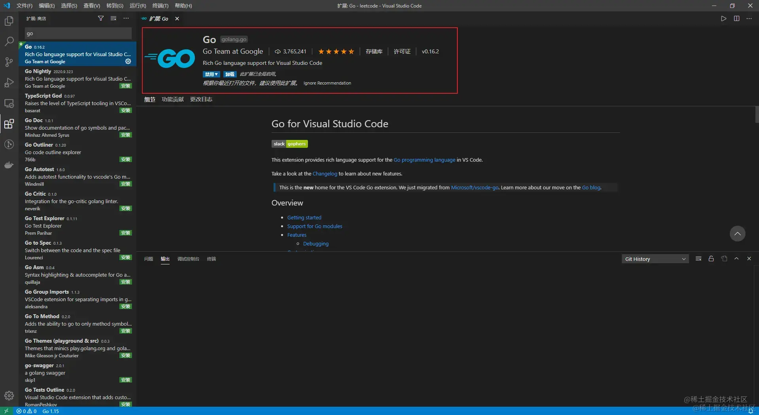The image size is (759, 415).
Task: Open the 查看(V) menu
Action: tap(92, 6)
